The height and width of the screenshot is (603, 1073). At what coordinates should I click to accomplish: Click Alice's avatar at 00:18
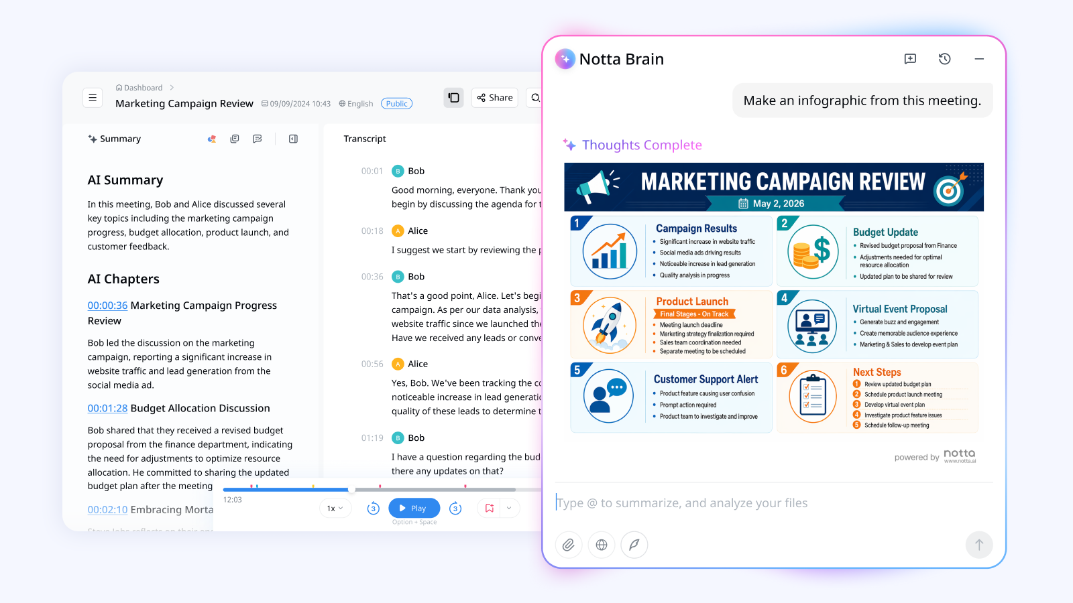point(398,230)
